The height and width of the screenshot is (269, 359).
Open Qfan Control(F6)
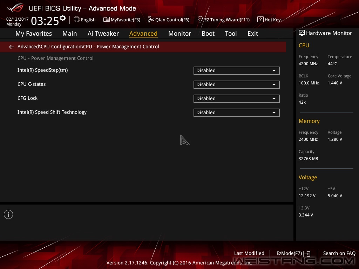[169, 20]
